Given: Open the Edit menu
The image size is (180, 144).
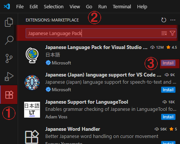Looking at the screenshot, I should tap(34, 7).
